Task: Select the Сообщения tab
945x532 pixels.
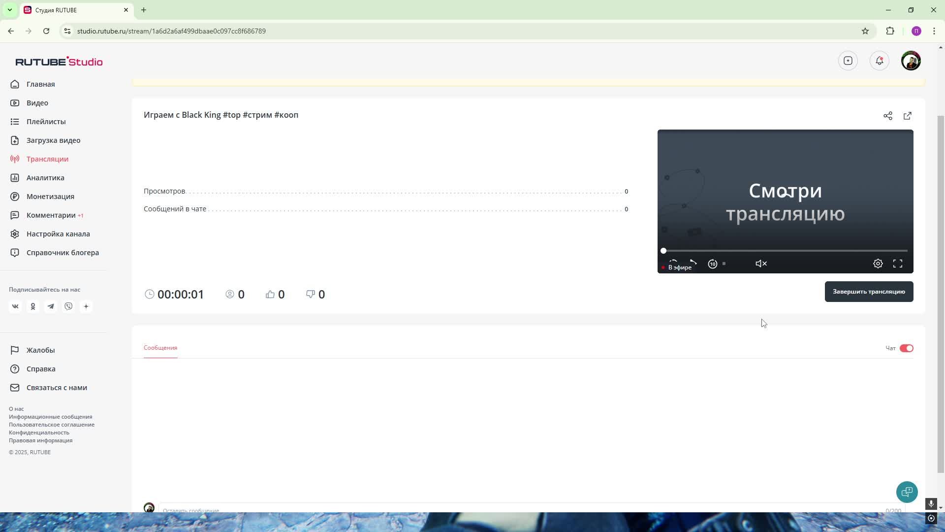Action: pos(160,348)
